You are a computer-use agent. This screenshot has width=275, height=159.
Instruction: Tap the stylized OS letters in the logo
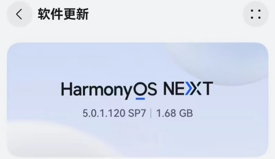pyautogui.click(x=145, y=89)
